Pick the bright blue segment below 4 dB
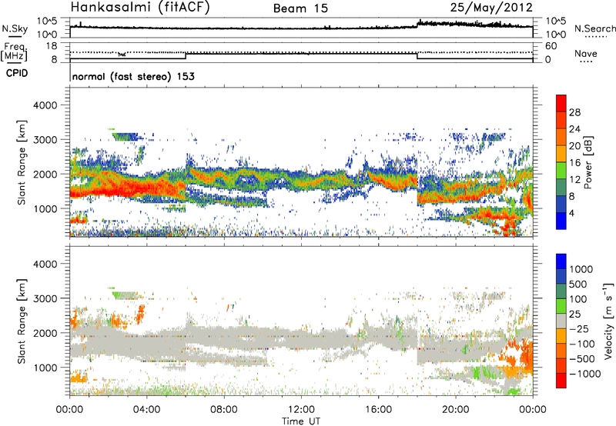Viewport: 616px width, 426px height. pyautogui.click(x=561, y=221)
